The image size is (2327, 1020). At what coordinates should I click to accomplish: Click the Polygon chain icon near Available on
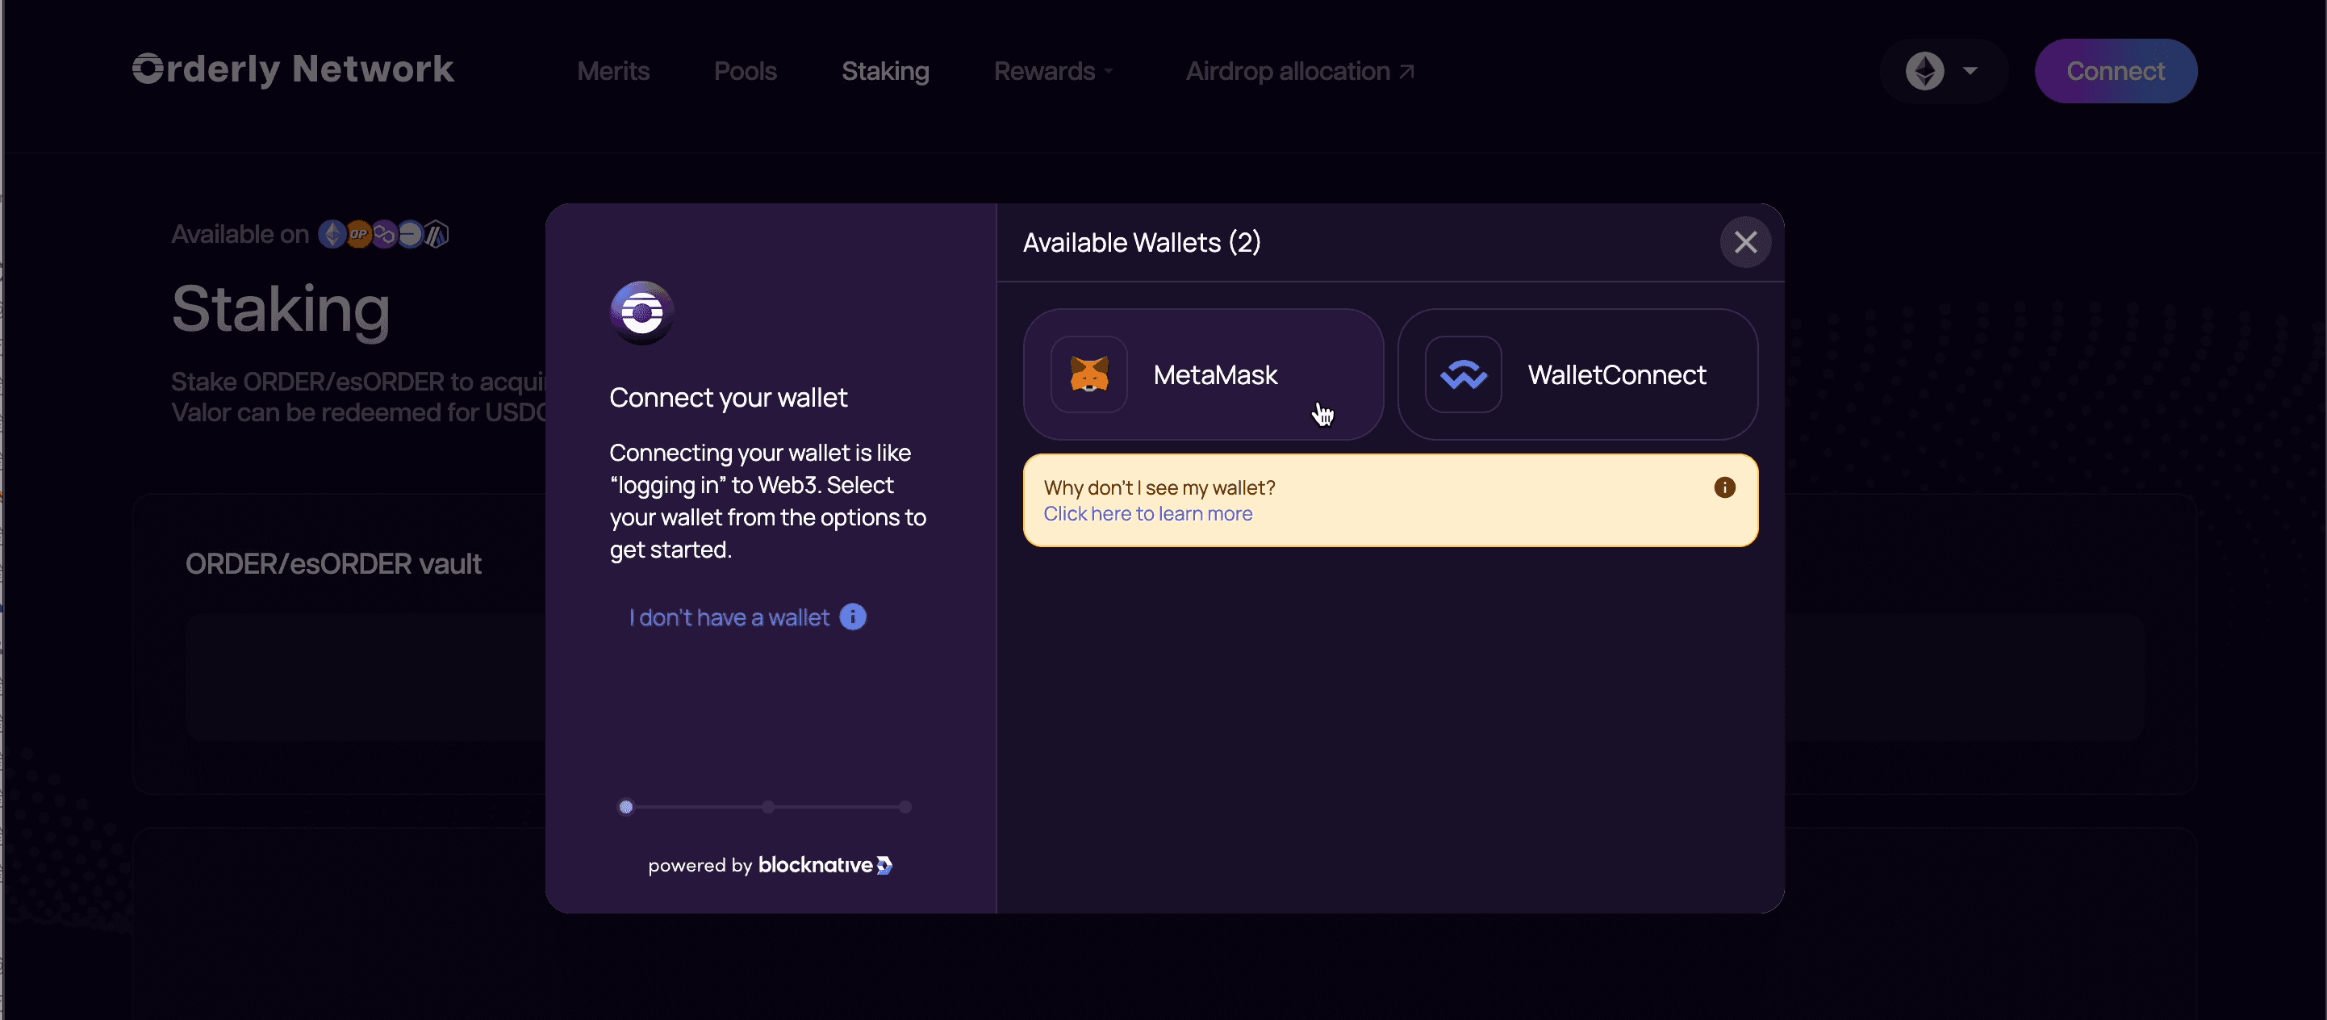385,235
